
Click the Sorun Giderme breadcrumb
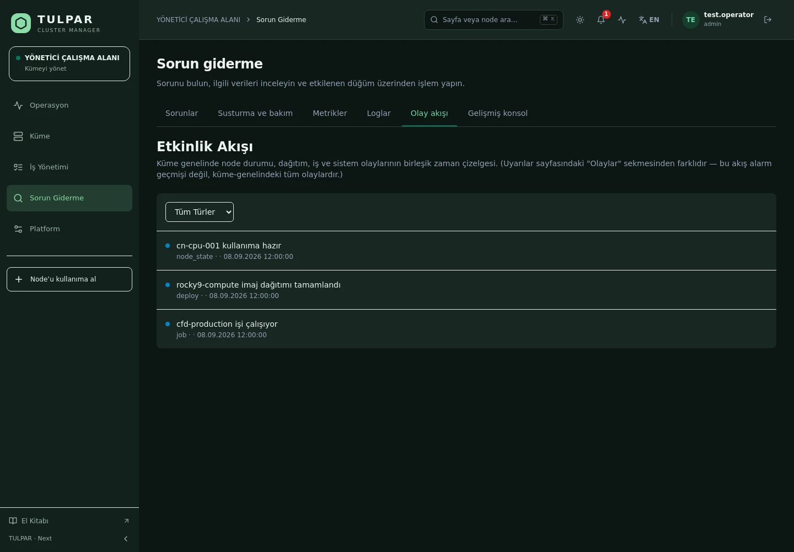click(x=281, y=20)
